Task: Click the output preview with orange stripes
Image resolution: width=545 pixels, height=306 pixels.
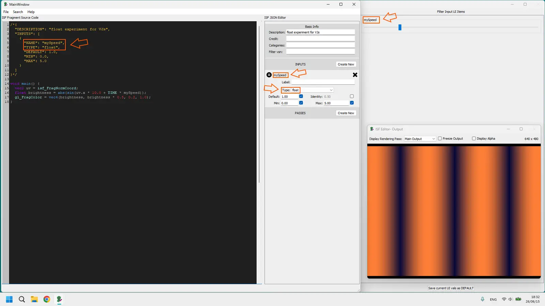Action: pyautogui.click(x=454, y=211)
